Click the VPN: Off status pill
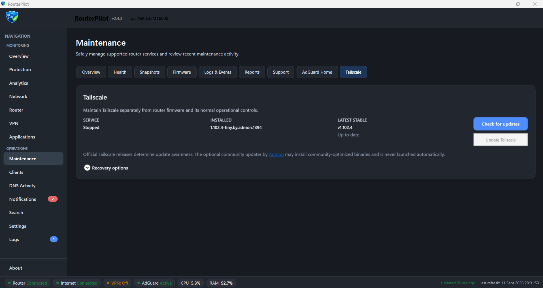Screen dimensions: 543x288 click(117, 283)
